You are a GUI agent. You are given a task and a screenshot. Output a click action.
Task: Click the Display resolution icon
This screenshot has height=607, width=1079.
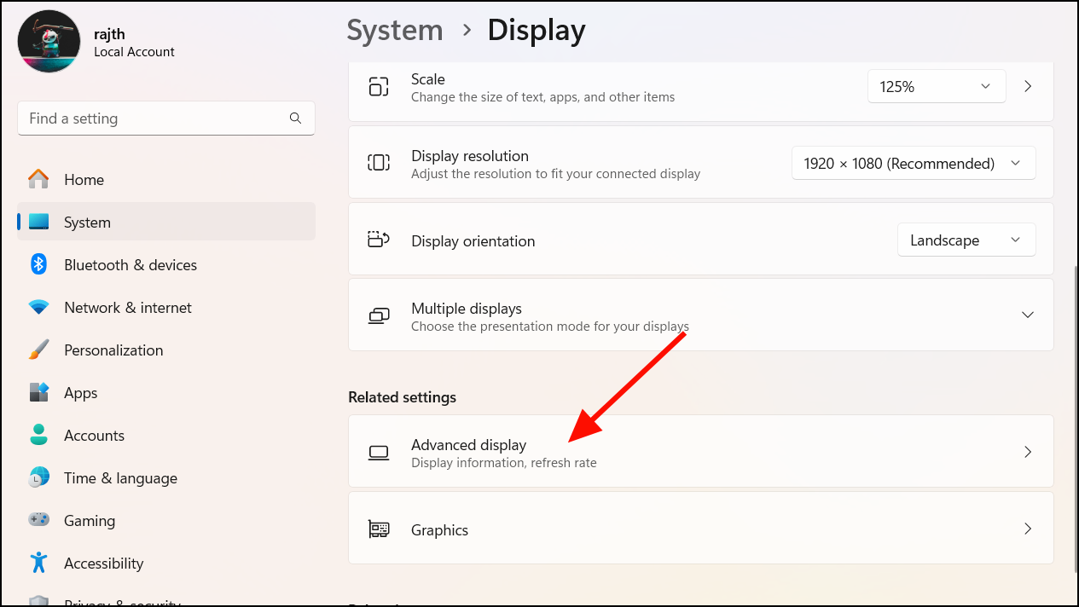pos(378,163)
